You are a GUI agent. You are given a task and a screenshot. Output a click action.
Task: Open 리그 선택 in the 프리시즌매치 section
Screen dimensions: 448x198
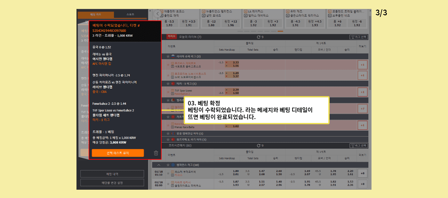pos(358,146)
